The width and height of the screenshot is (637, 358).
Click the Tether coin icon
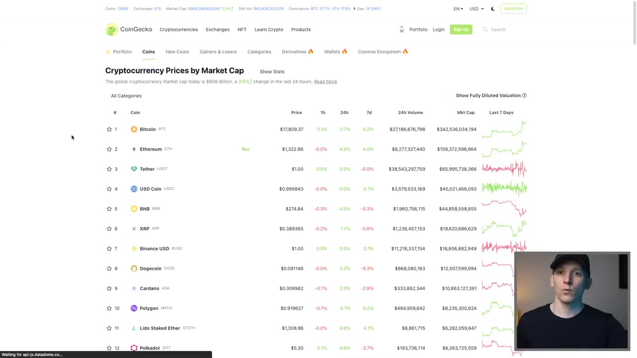point(134,169)
